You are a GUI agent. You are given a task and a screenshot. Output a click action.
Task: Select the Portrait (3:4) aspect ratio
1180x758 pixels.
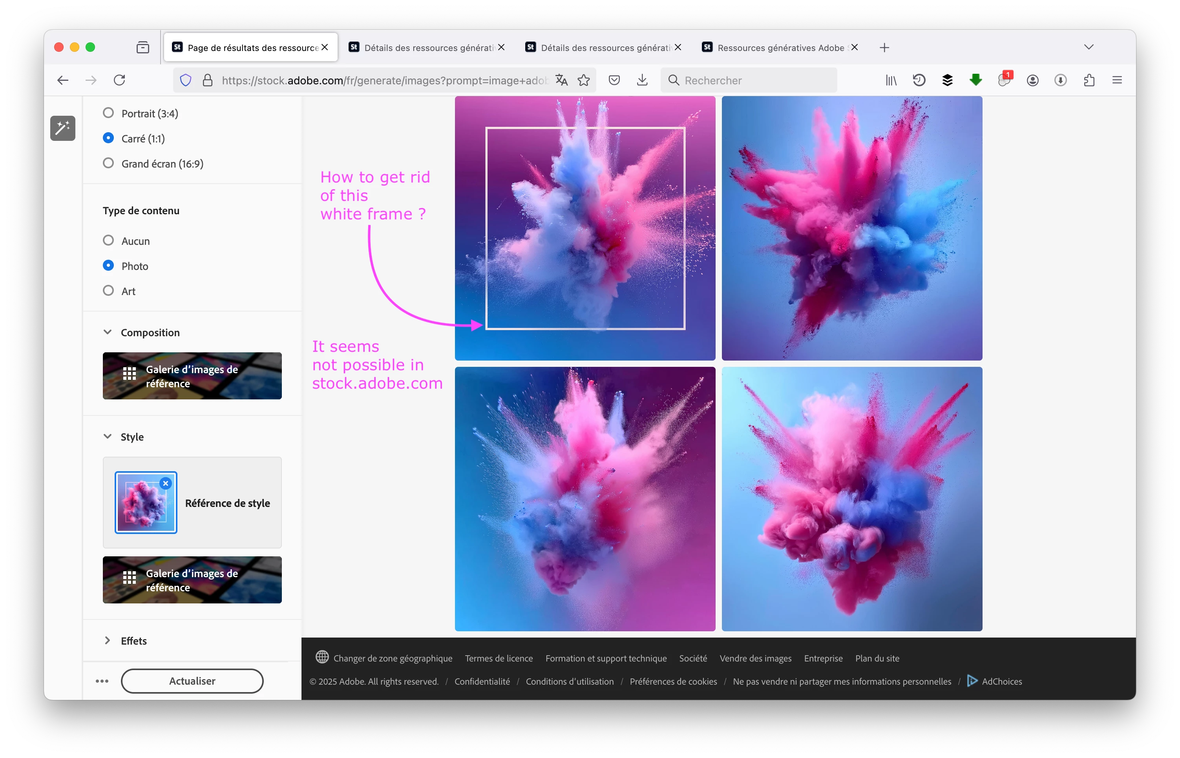click(108, 113)
